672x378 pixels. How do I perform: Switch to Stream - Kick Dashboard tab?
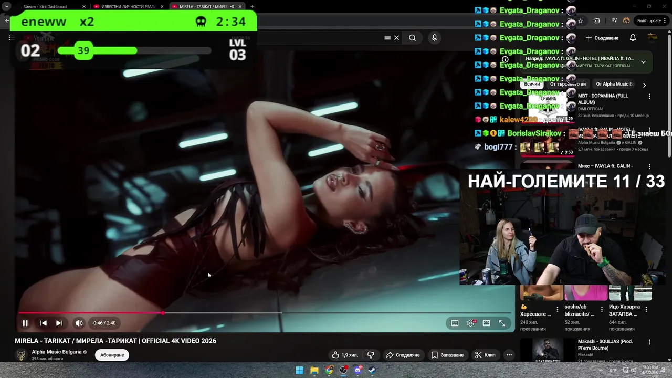[x=45, y=7]
